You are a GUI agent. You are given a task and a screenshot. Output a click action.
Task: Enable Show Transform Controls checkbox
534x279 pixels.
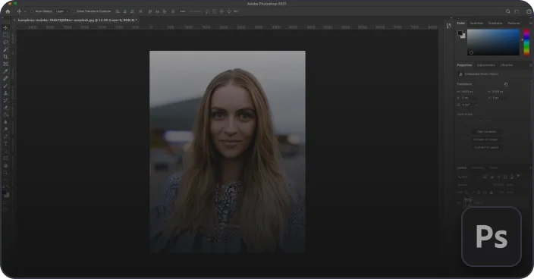point(73,11)
